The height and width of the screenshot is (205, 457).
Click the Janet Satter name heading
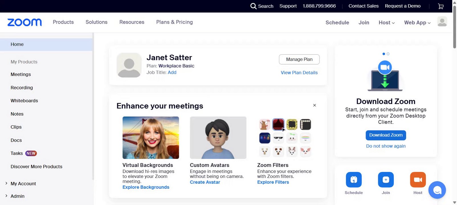click(169, 58)
